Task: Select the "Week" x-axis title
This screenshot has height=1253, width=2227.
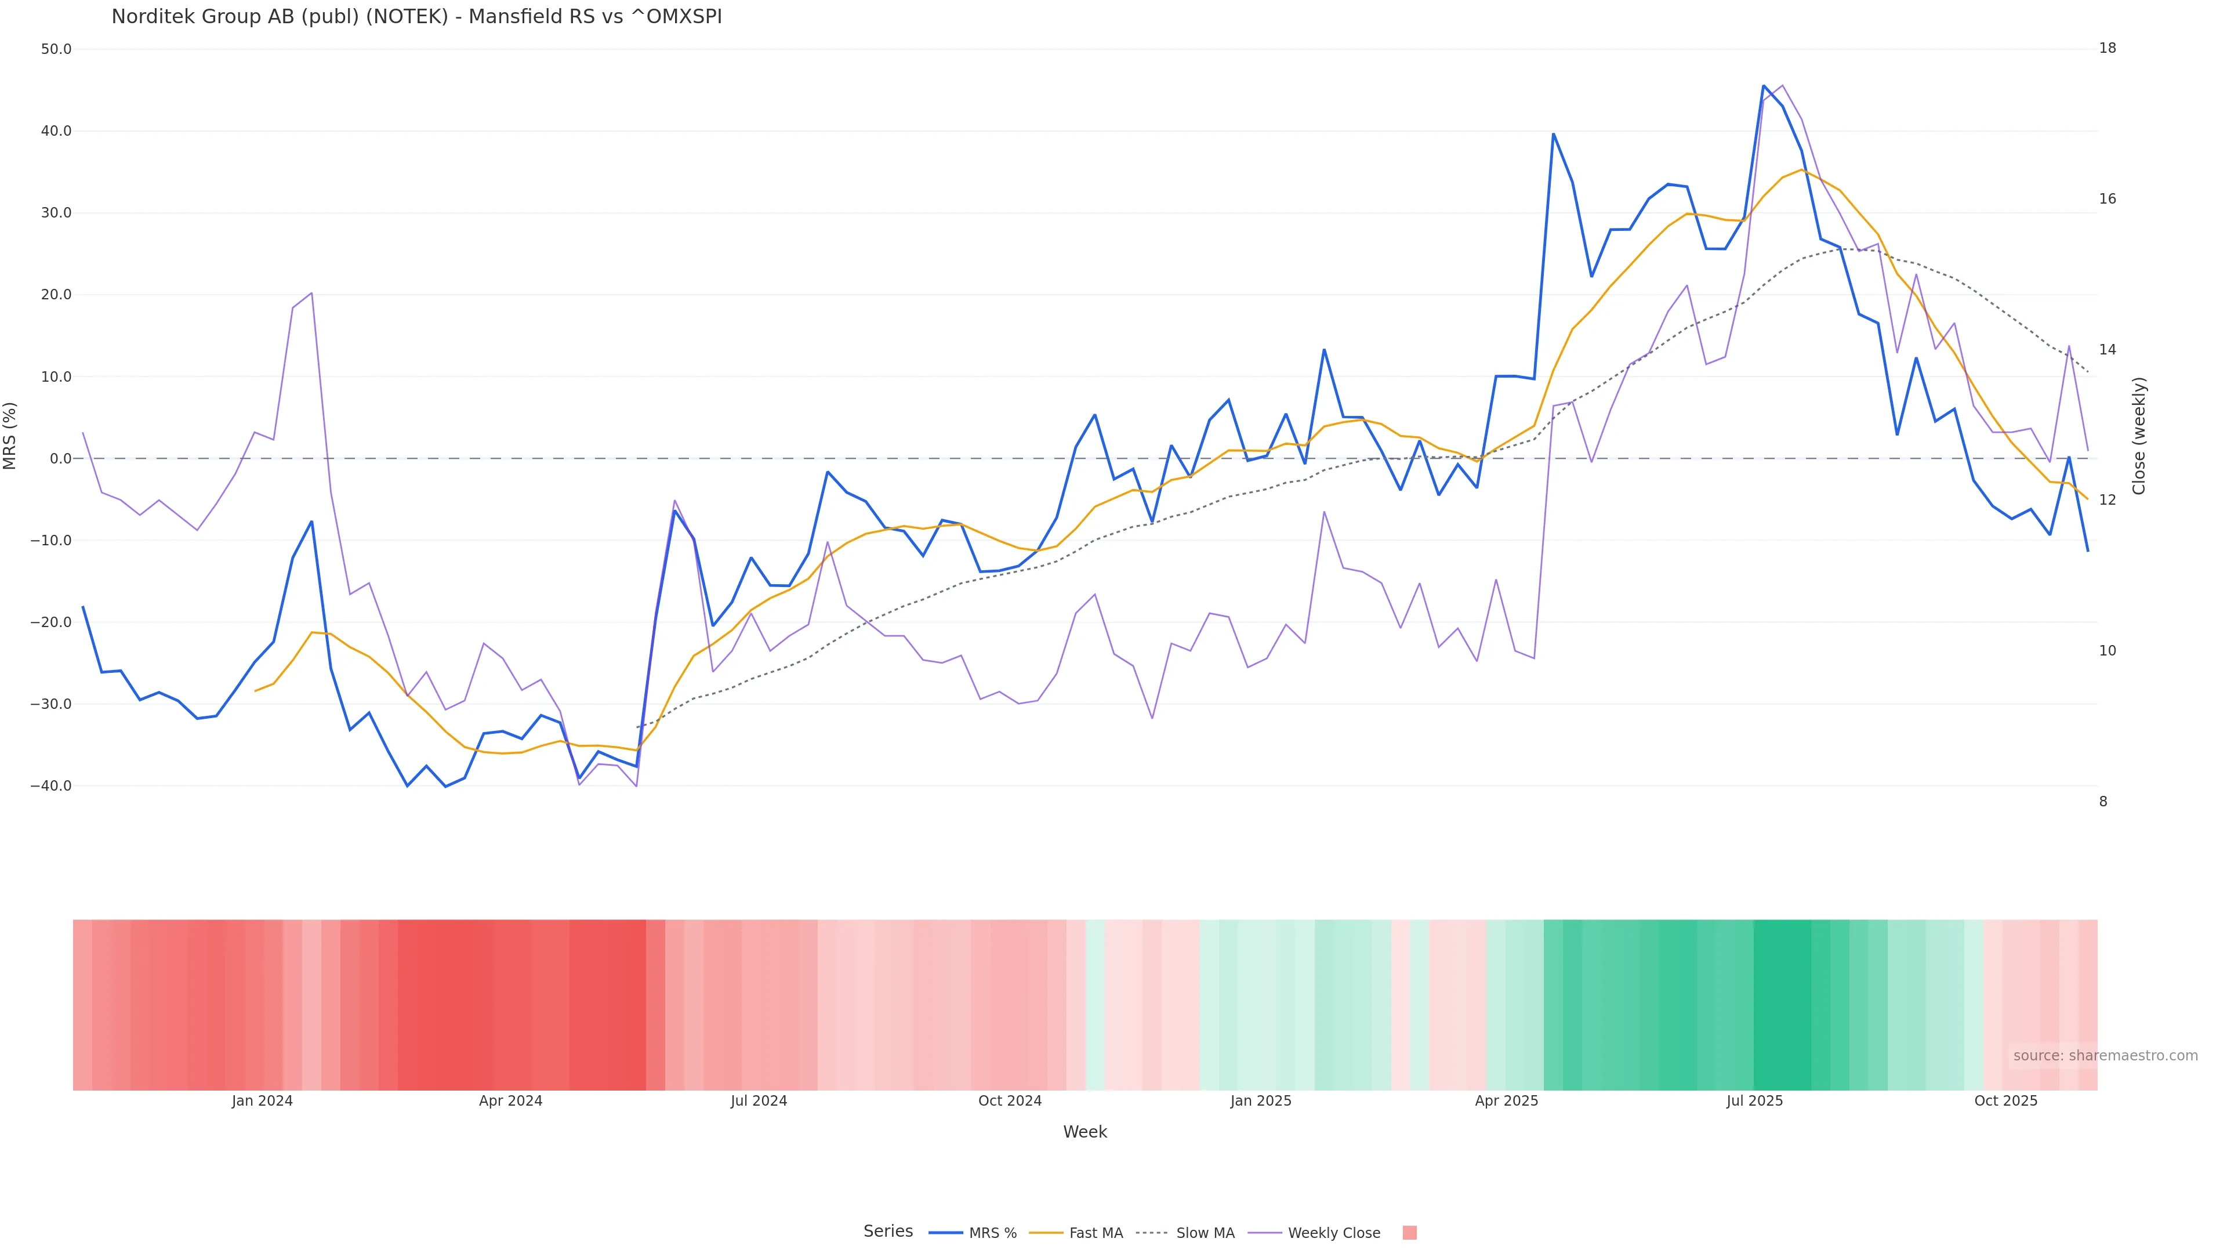Action: (x=1084, y=1132)
